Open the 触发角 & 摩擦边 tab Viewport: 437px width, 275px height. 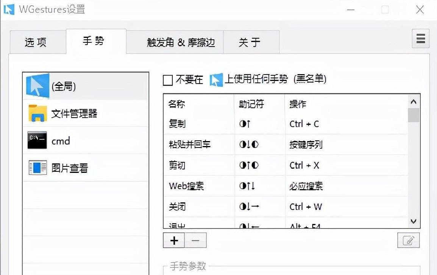point(175,42)
